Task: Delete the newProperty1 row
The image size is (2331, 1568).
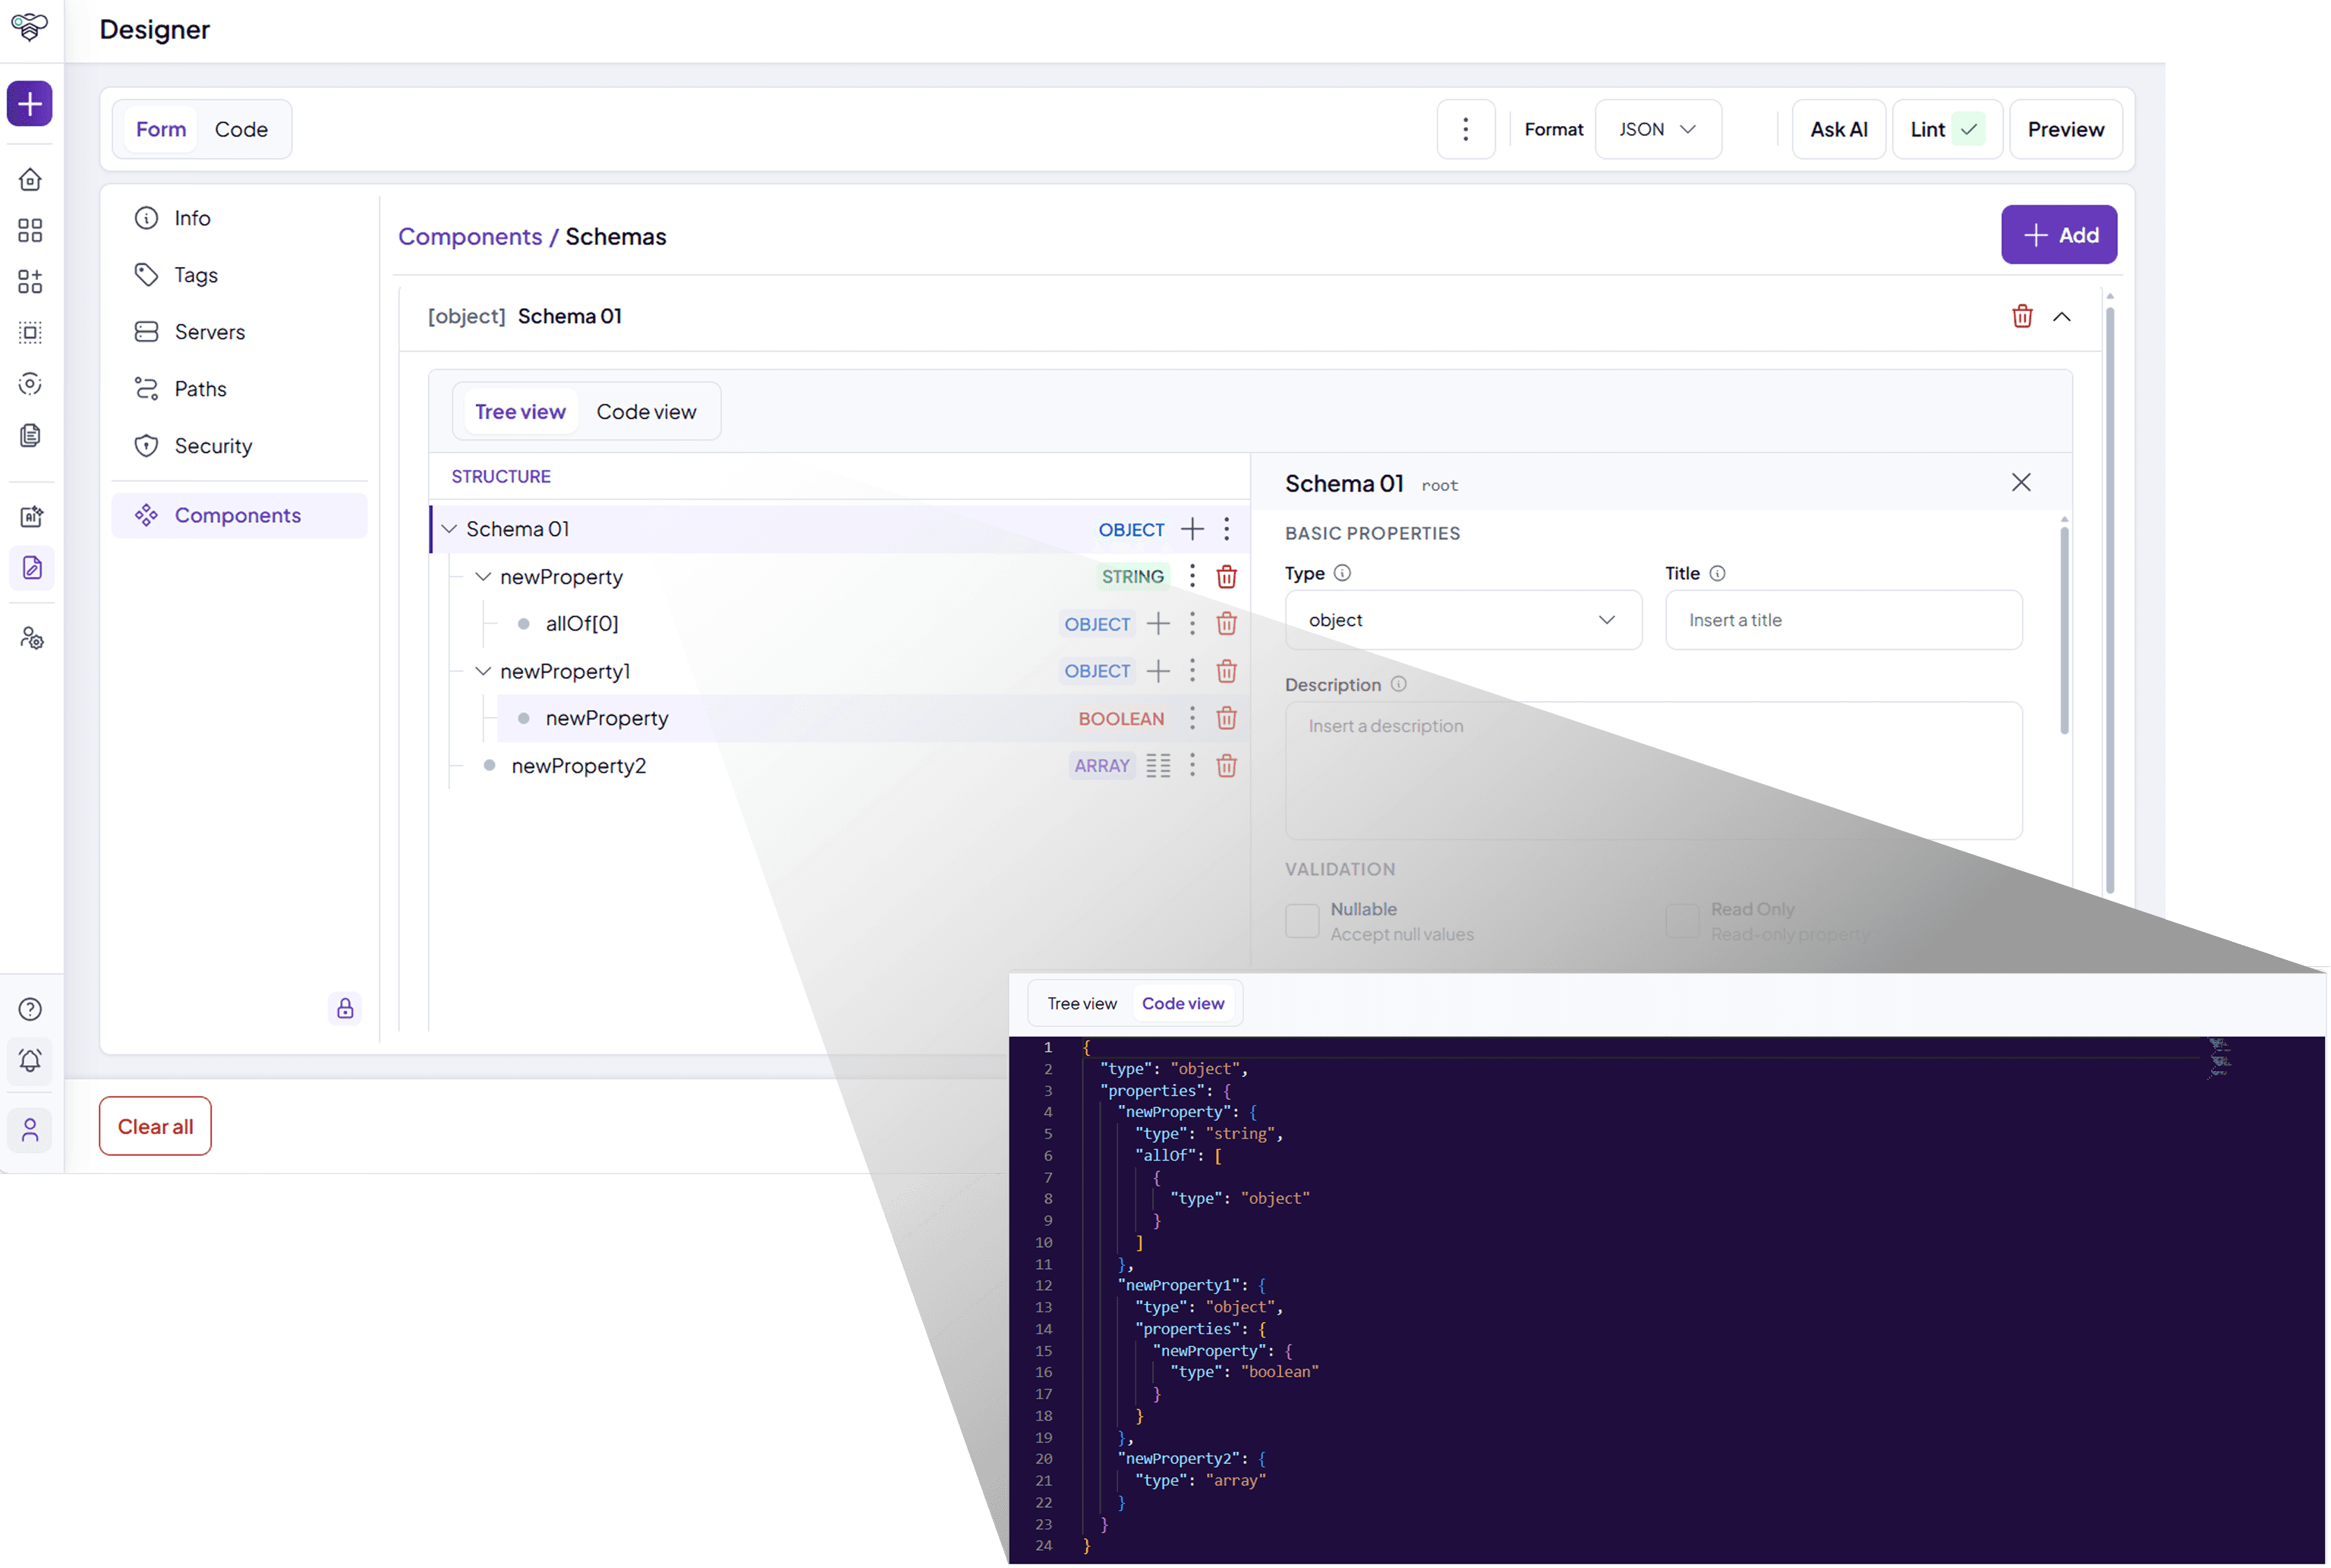Action: (1227, 671)
